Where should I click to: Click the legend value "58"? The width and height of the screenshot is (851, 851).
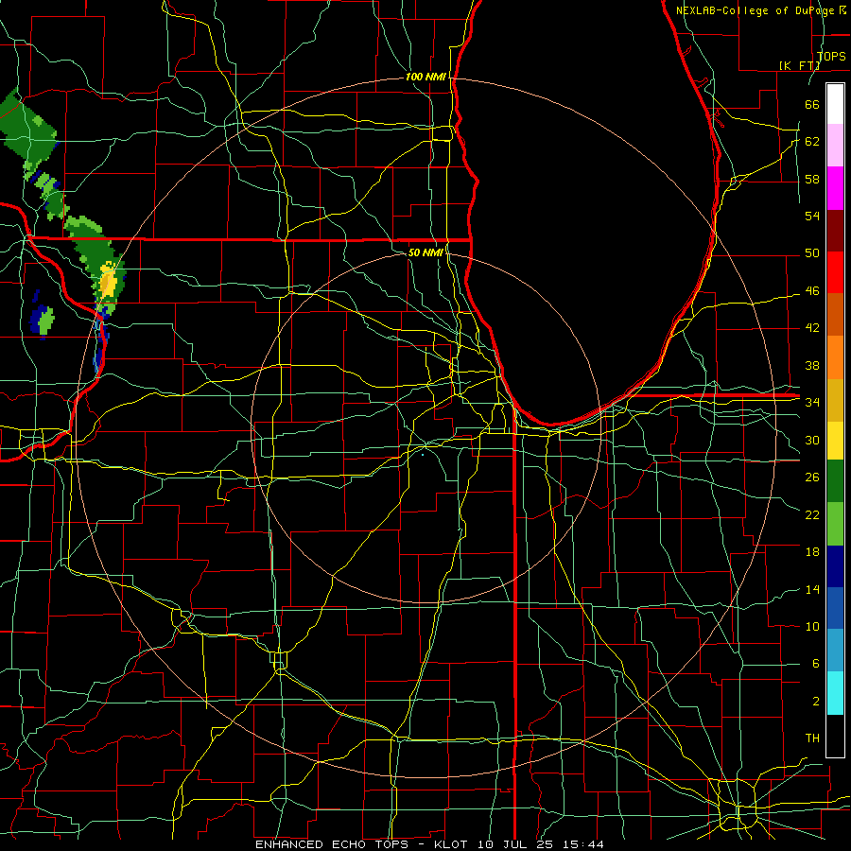812,179
